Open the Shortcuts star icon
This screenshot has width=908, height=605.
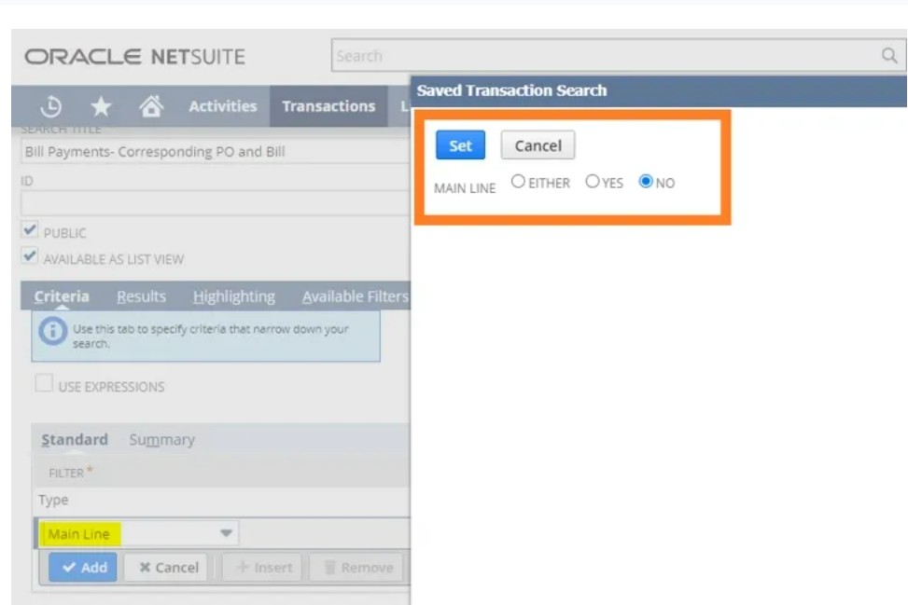[101, 106]
